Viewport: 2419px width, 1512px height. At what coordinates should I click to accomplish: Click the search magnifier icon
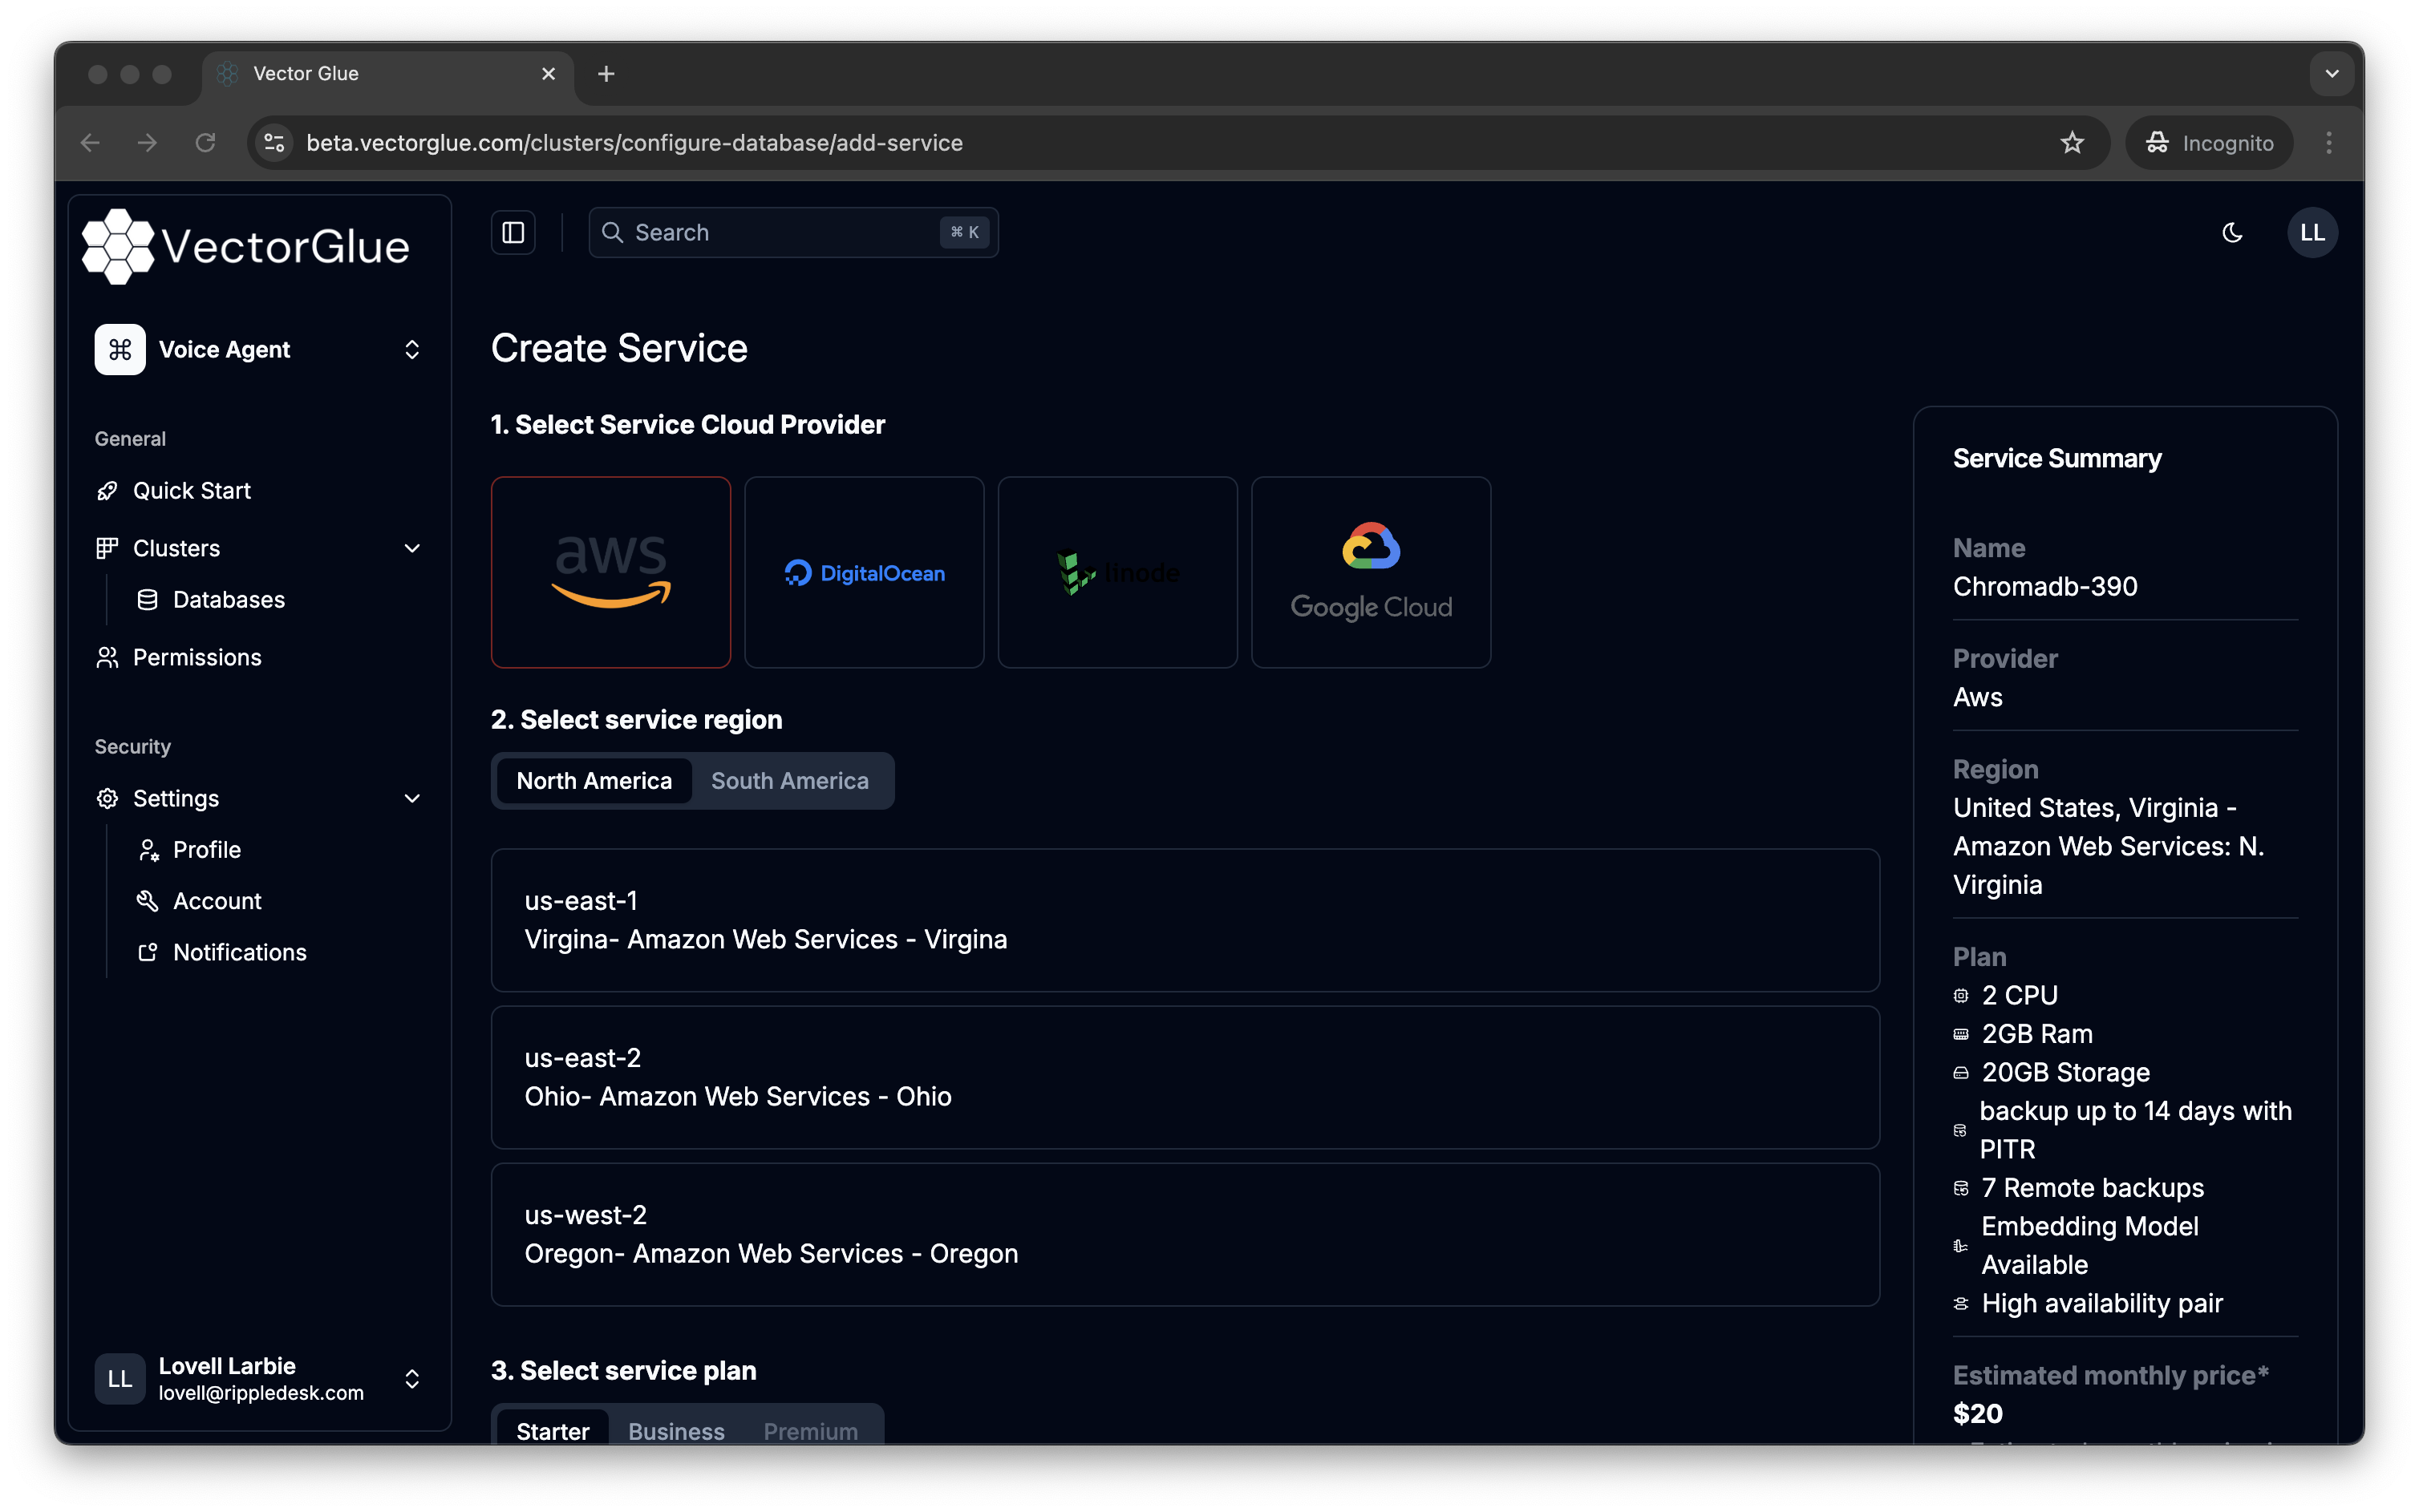point(612,233)
